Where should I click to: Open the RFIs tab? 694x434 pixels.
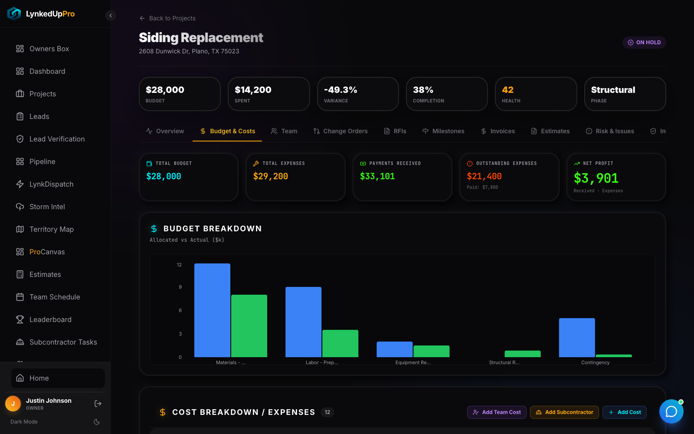pos(395,131)
